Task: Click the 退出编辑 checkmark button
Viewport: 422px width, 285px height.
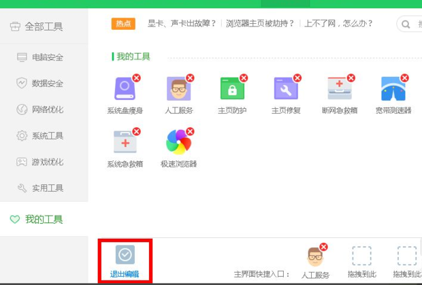Action: 125,261
